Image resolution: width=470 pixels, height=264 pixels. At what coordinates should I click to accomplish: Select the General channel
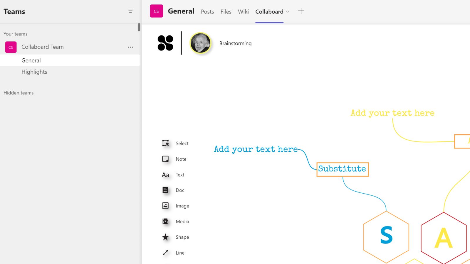pyautogui.click(x=31, y=60)
